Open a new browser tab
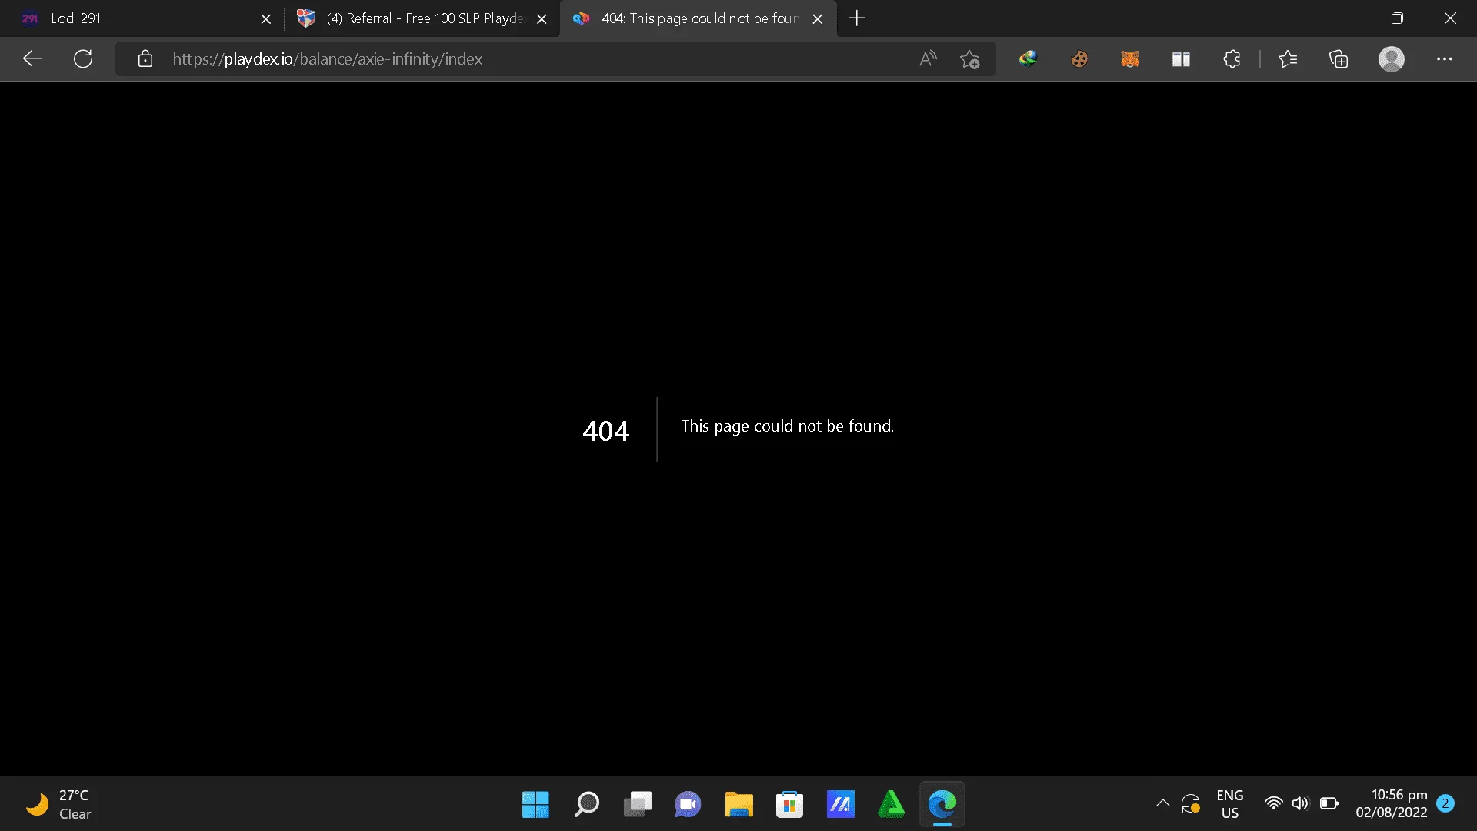Viewport: 1477px width, 831px height. [857, 18]
